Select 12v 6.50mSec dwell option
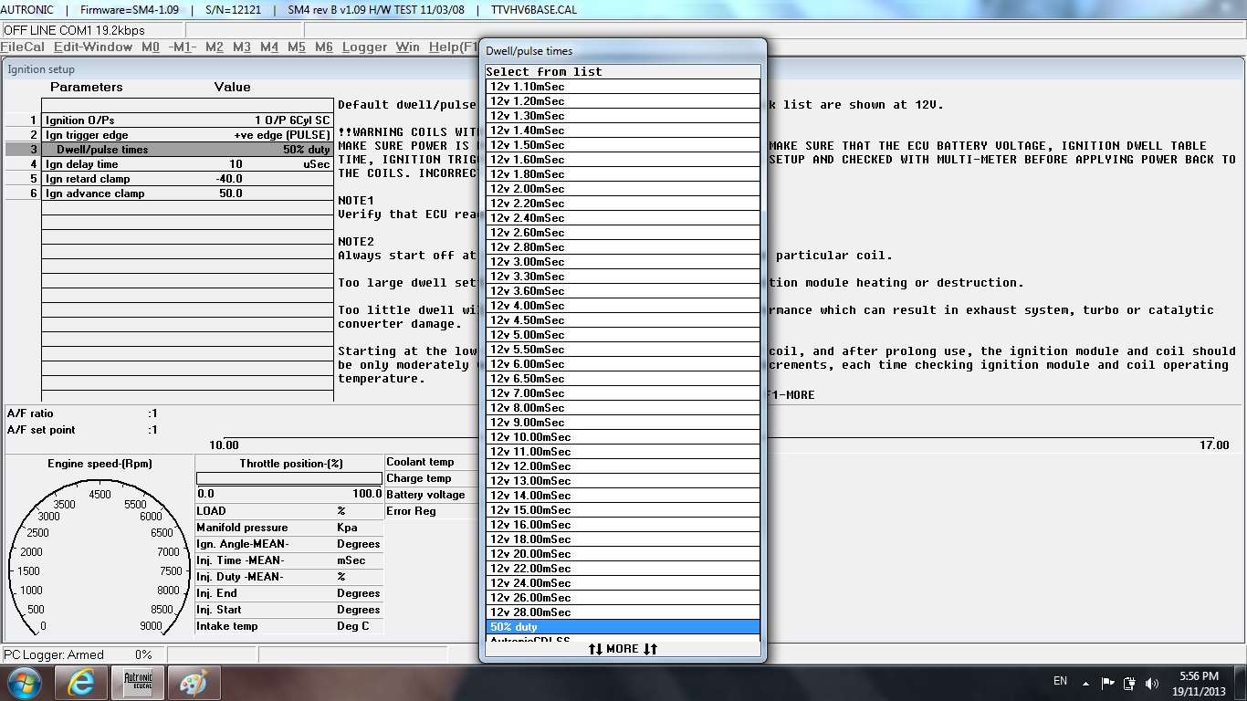Screen dimensions: 1247x701 pos(623,379)
